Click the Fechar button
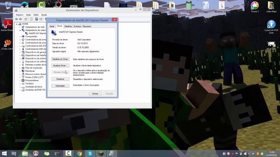Viewport: 280px width, 157px height. [x=95, y=94]
